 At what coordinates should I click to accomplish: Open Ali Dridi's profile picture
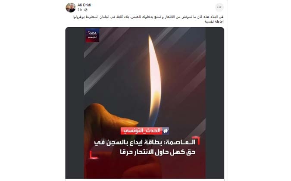[71, 8]
